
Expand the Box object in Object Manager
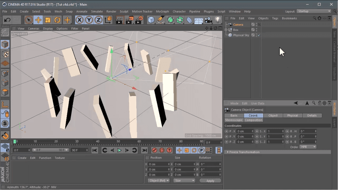[x=226, y=30]
